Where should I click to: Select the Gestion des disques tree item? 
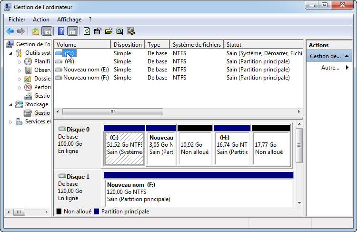coord(37,113)
